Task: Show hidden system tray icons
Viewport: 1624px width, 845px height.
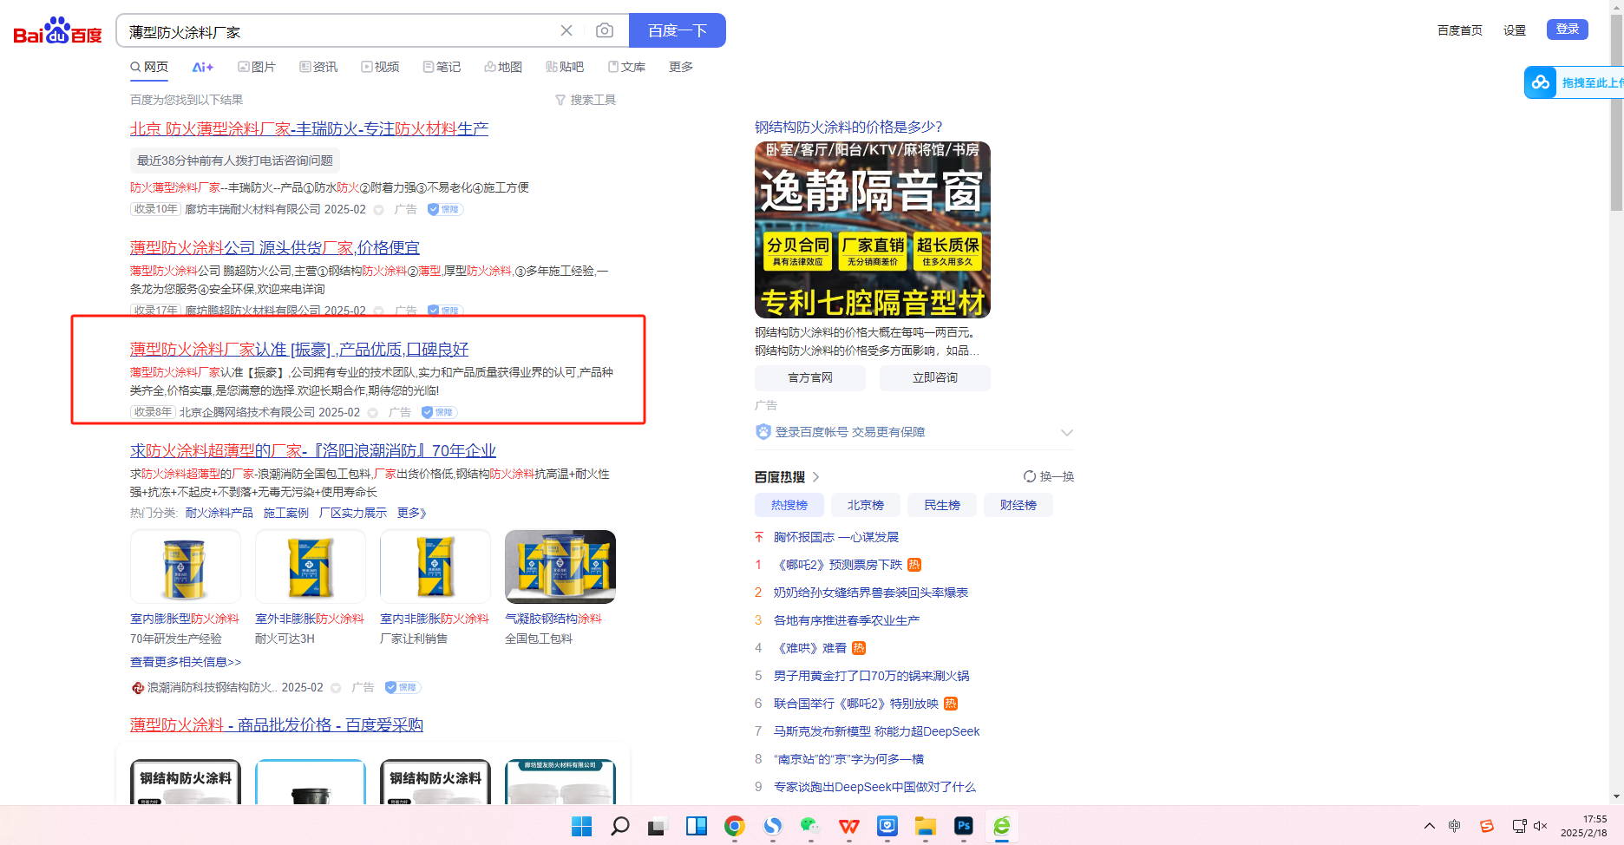Action: pyautogui.click(x=1430, y=826)
